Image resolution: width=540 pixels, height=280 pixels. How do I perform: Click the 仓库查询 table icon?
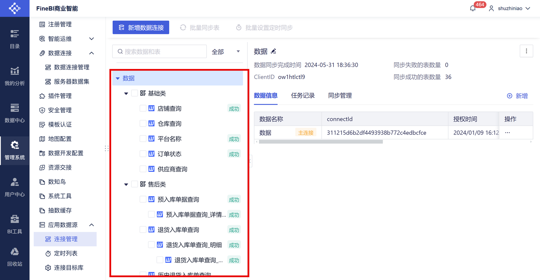(151, 124)
